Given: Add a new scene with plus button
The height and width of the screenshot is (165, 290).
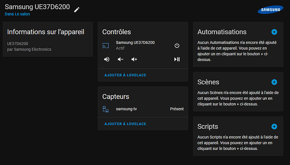Looking at the screenshot, I should click(274, 82).
